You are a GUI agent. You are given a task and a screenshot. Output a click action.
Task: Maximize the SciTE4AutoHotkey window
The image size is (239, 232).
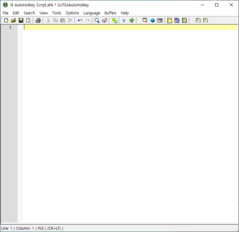217,5
